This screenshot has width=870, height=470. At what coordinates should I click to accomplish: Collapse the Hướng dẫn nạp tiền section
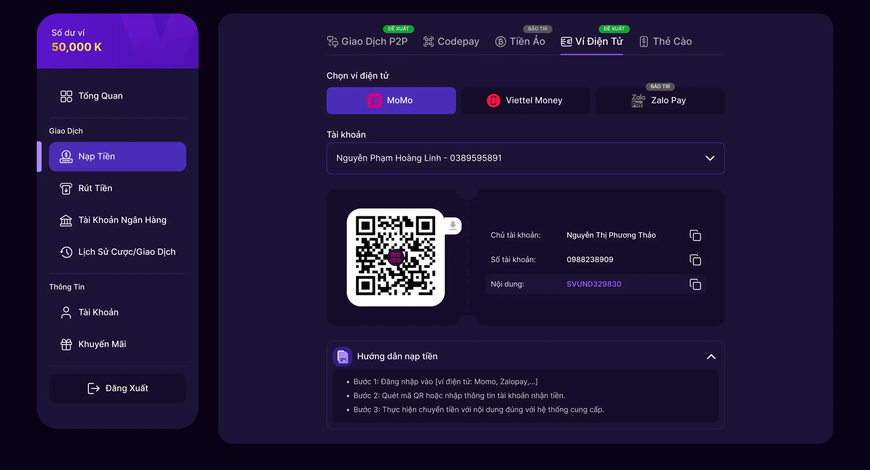pyautogui.click(x=711, y=356)
